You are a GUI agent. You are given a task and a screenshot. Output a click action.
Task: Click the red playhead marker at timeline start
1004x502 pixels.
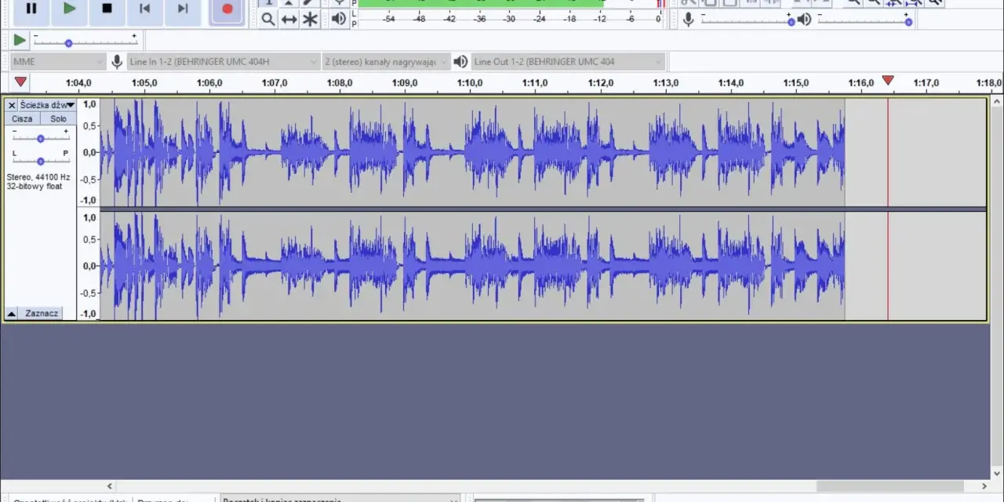pos(20,82)
